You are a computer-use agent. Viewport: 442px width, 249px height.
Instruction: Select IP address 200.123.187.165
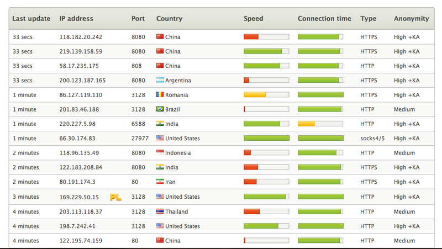pos(82,81)
